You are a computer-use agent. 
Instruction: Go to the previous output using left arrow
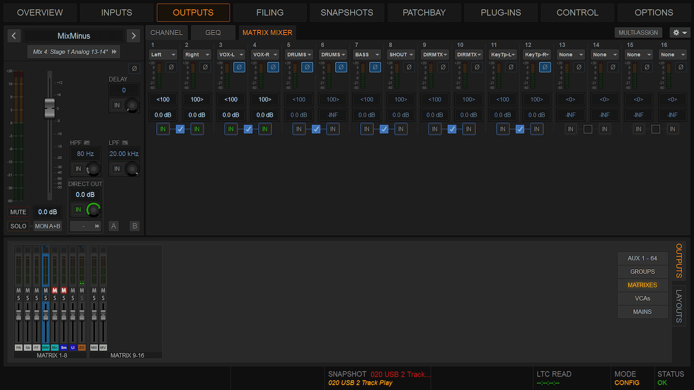(x=14, y=36)
